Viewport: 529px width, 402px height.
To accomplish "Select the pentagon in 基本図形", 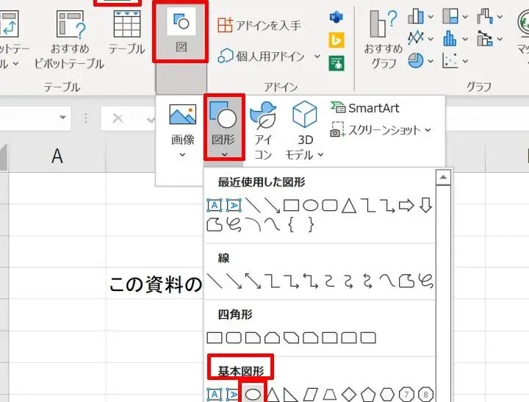I will (x=368, y=394).
